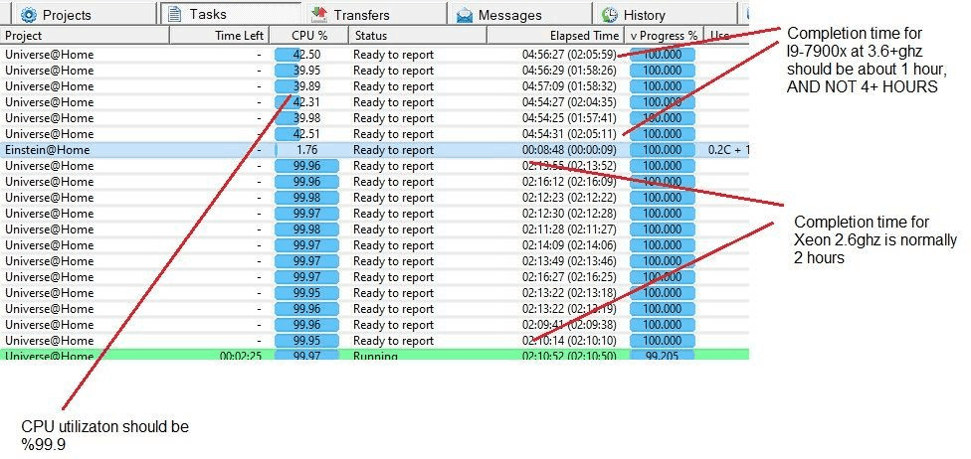
Task: Select elapsed time 00:08:48 (00:00:09)
Action: 570,150
